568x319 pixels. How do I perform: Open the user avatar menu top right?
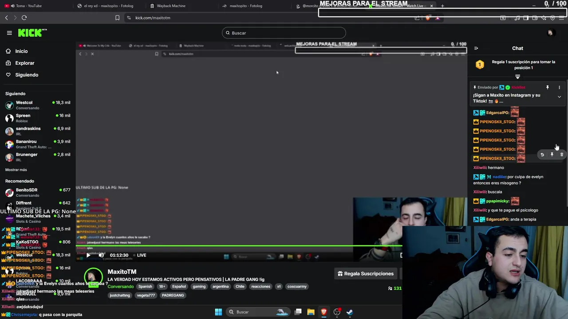(x=550, y=33)
